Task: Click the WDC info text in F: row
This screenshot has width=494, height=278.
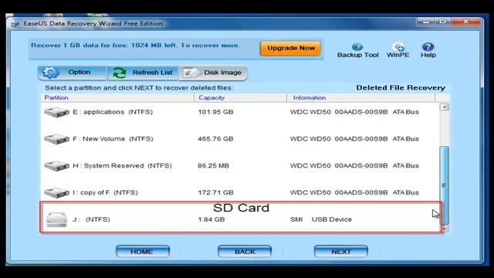Action: (x=354, y=139)
